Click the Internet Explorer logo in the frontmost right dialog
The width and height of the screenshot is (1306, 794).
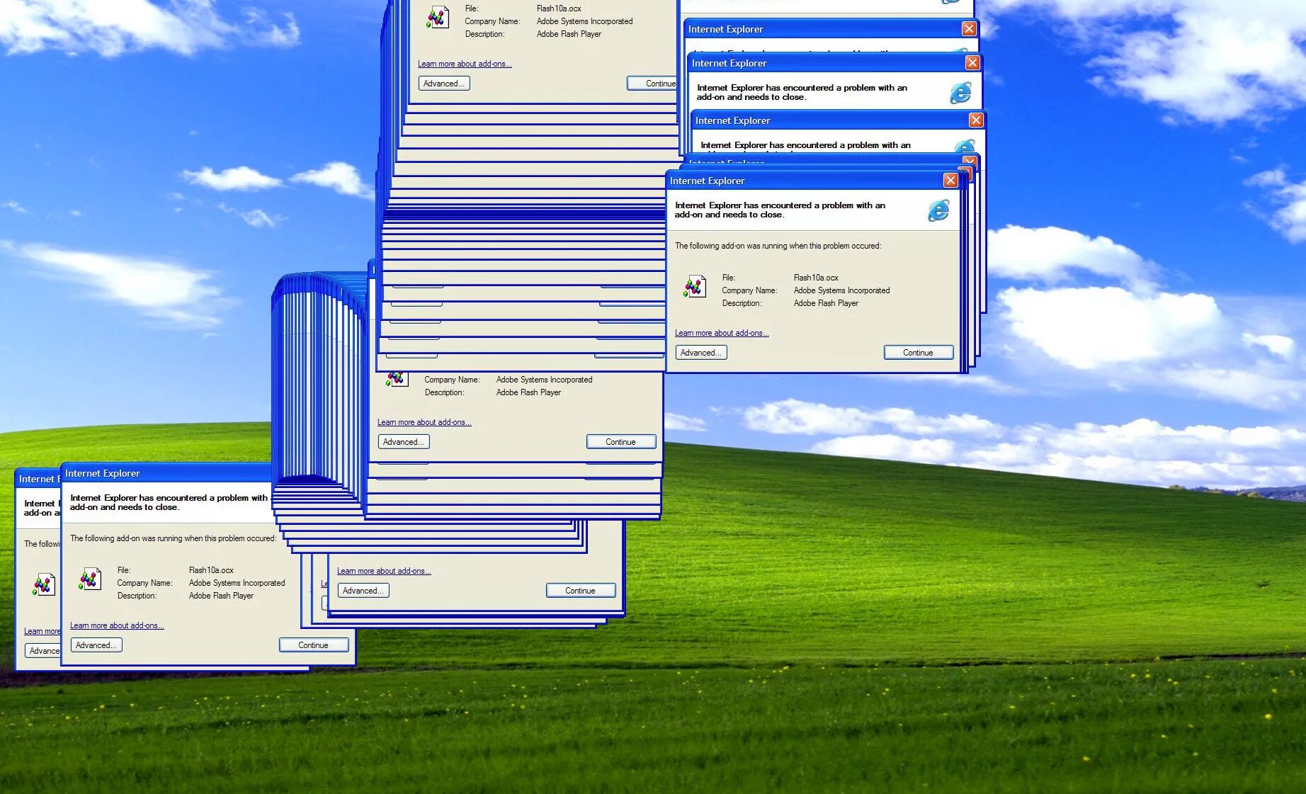(938, 210)
